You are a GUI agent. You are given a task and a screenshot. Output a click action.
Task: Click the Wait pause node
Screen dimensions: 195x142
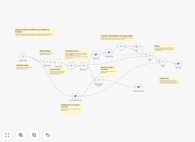click(x=137, y=46)
